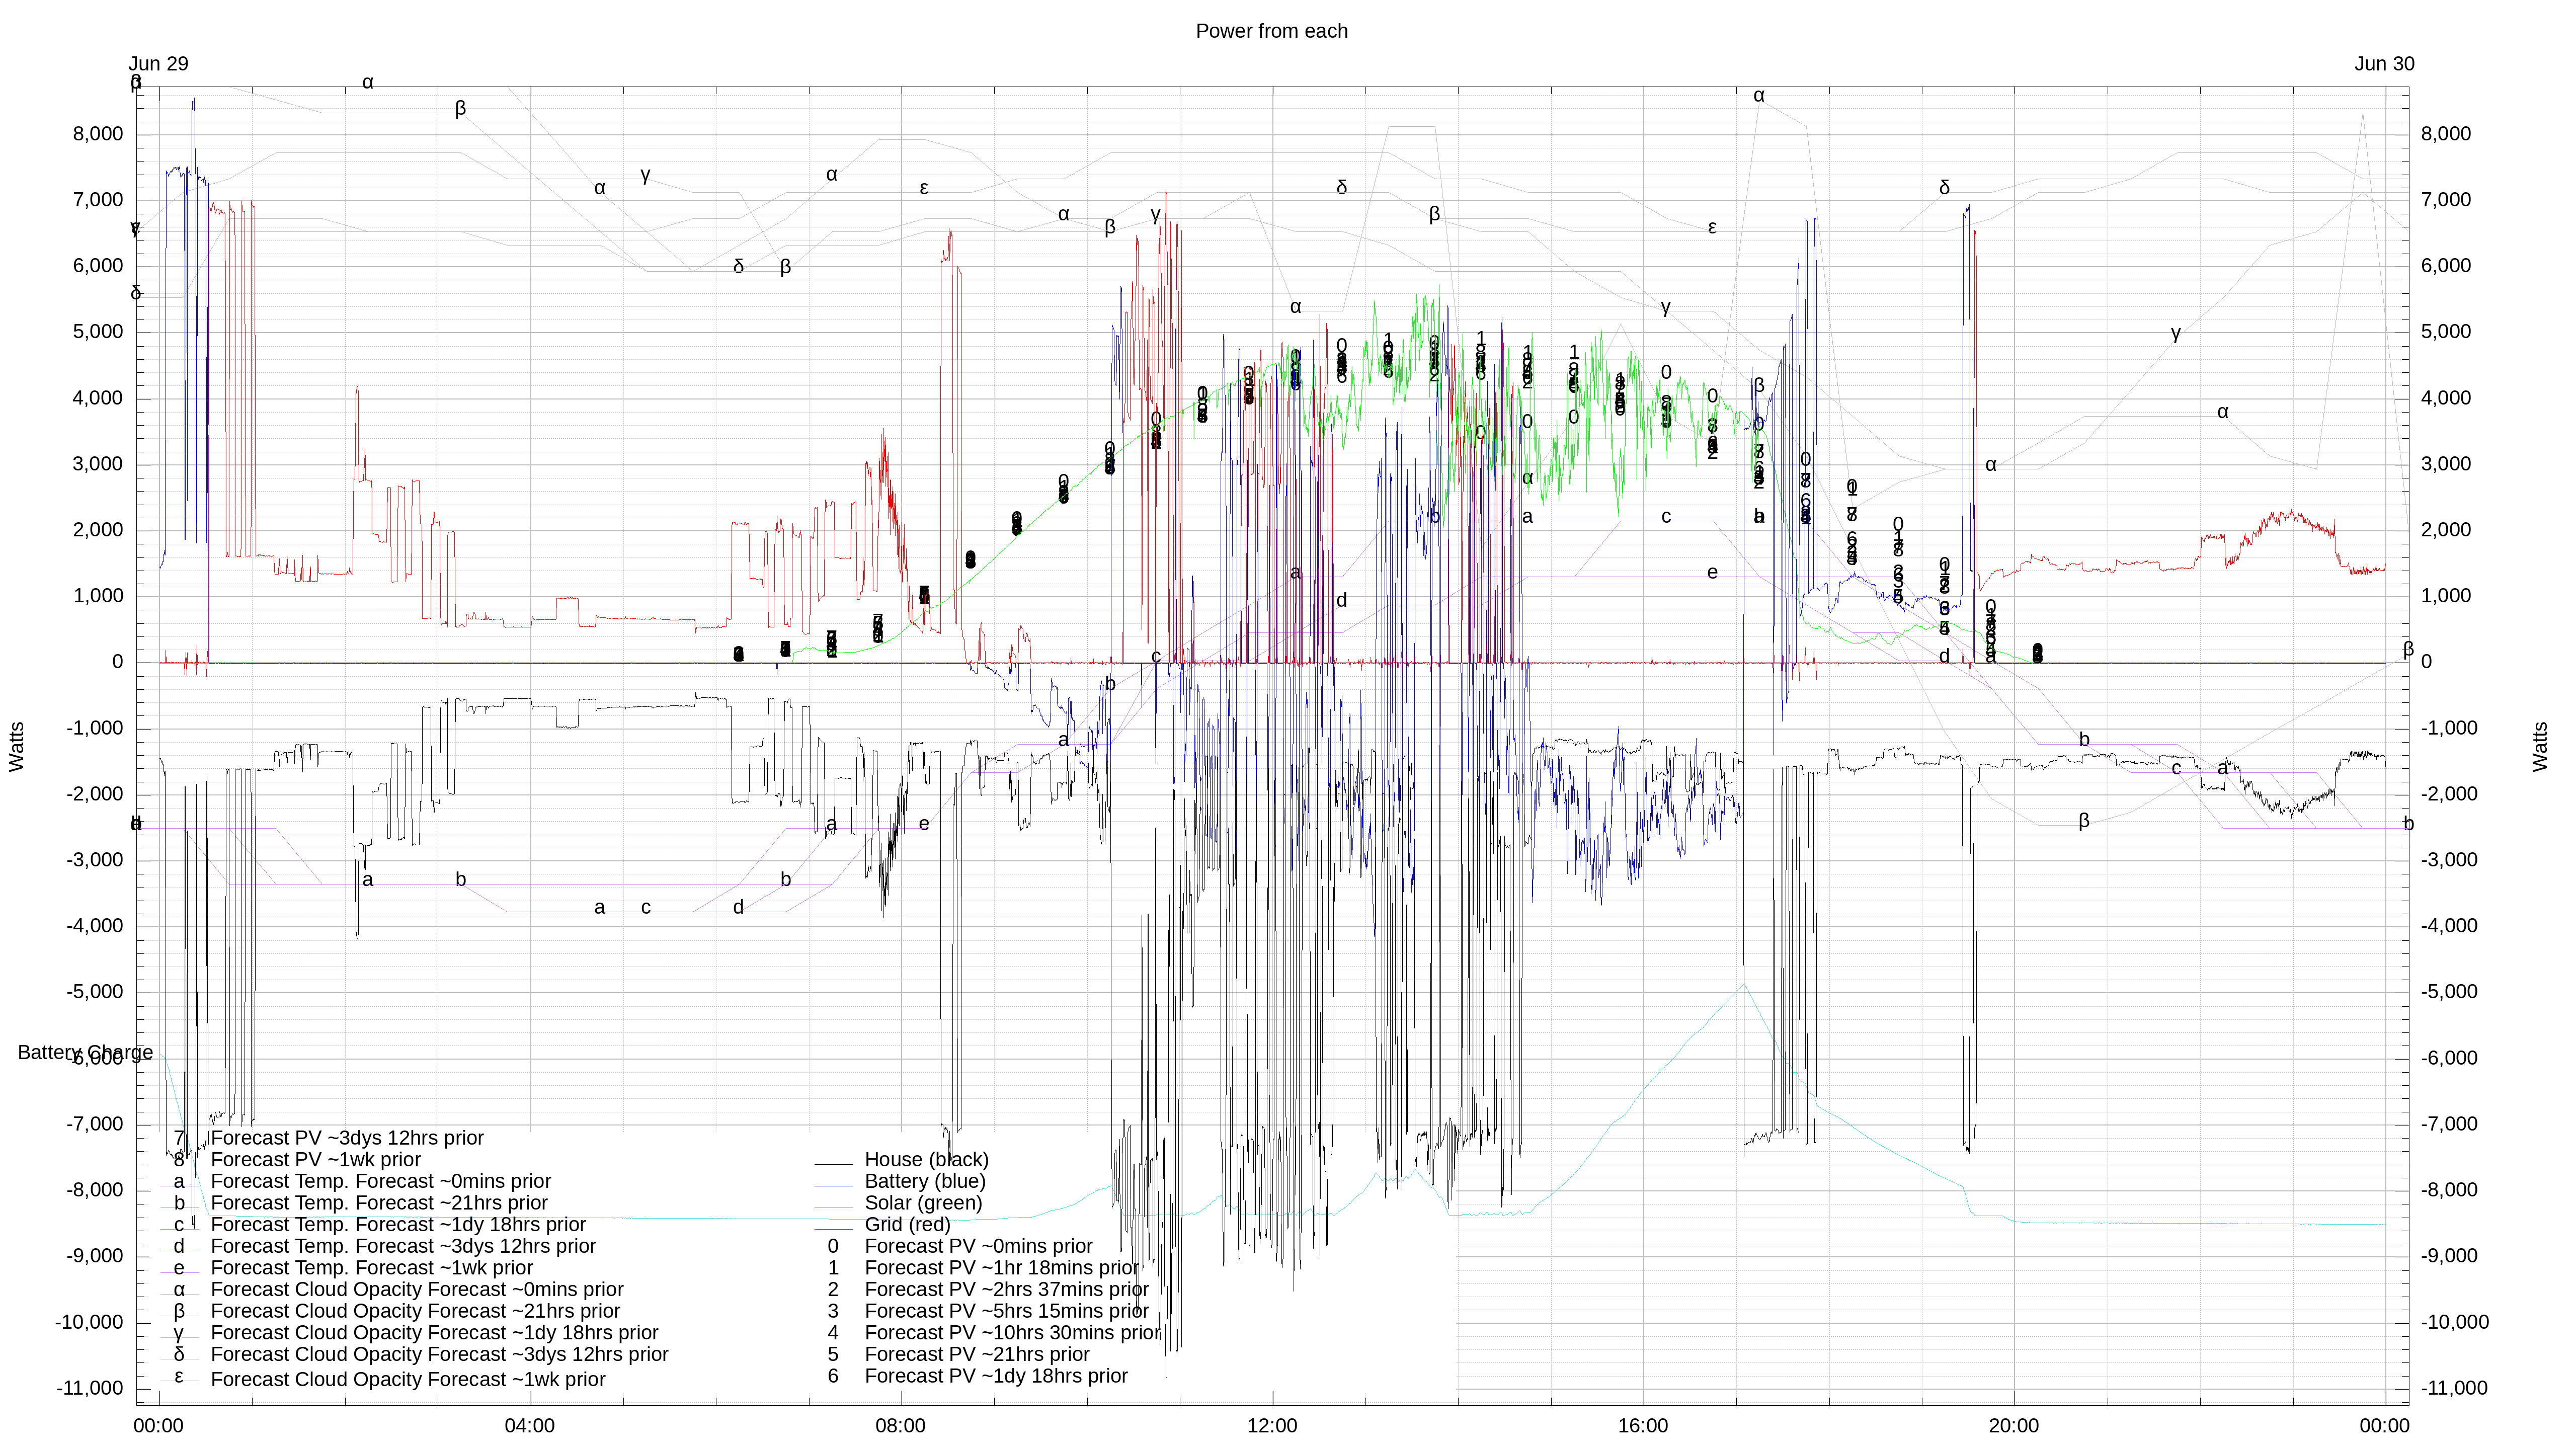Click legend 'Forecast Cloud Opacity Forecast ~1dy 18hrs prior'

434,1333
